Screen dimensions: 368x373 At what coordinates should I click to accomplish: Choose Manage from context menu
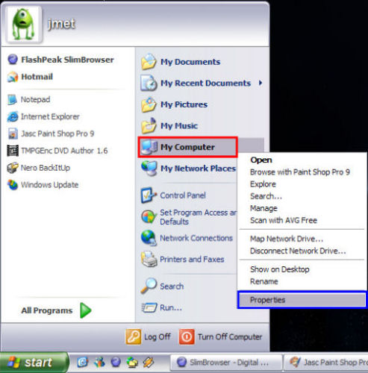pyautogui.click(x=263, y=208)
